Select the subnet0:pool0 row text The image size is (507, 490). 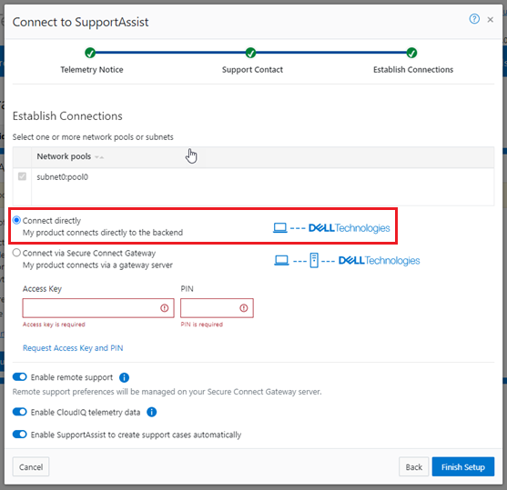tap(63, 177)
